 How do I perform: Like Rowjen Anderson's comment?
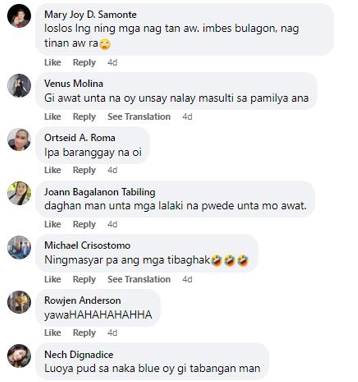pyautogui.click(x=53, y=333)
